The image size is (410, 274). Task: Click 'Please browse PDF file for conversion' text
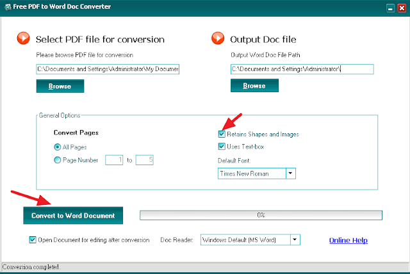(85, 55)
